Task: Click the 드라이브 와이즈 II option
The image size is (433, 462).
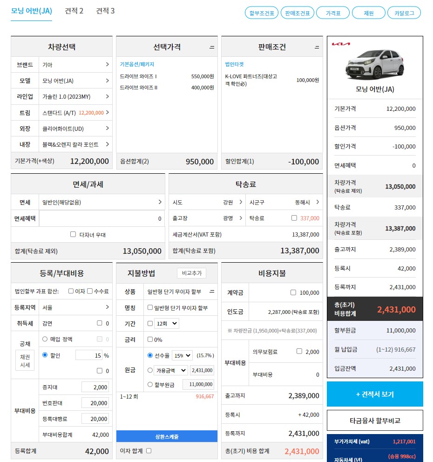Action: tap(167, 88)
